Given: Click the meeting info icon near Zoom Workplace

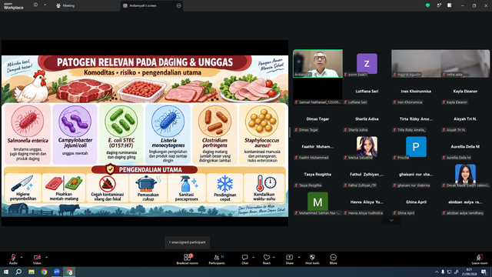Looking at the screenshot, I should click(35, 5).
